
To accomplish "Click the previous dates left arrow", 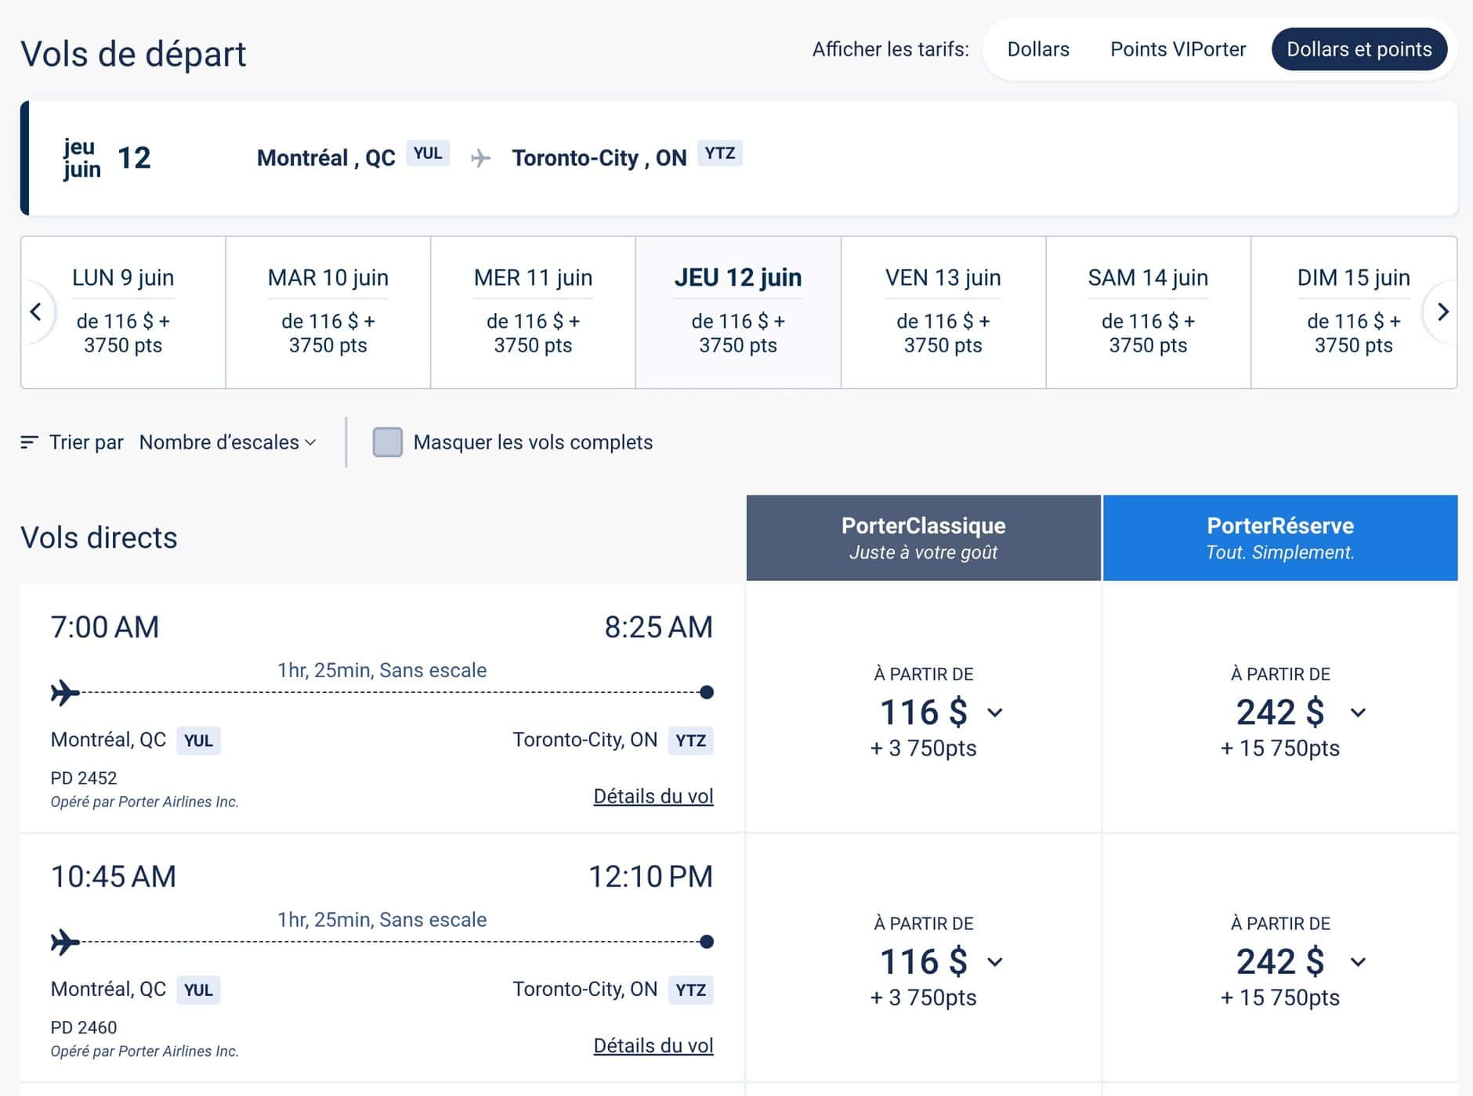I will pyautogui.click(x=36, y=312).
